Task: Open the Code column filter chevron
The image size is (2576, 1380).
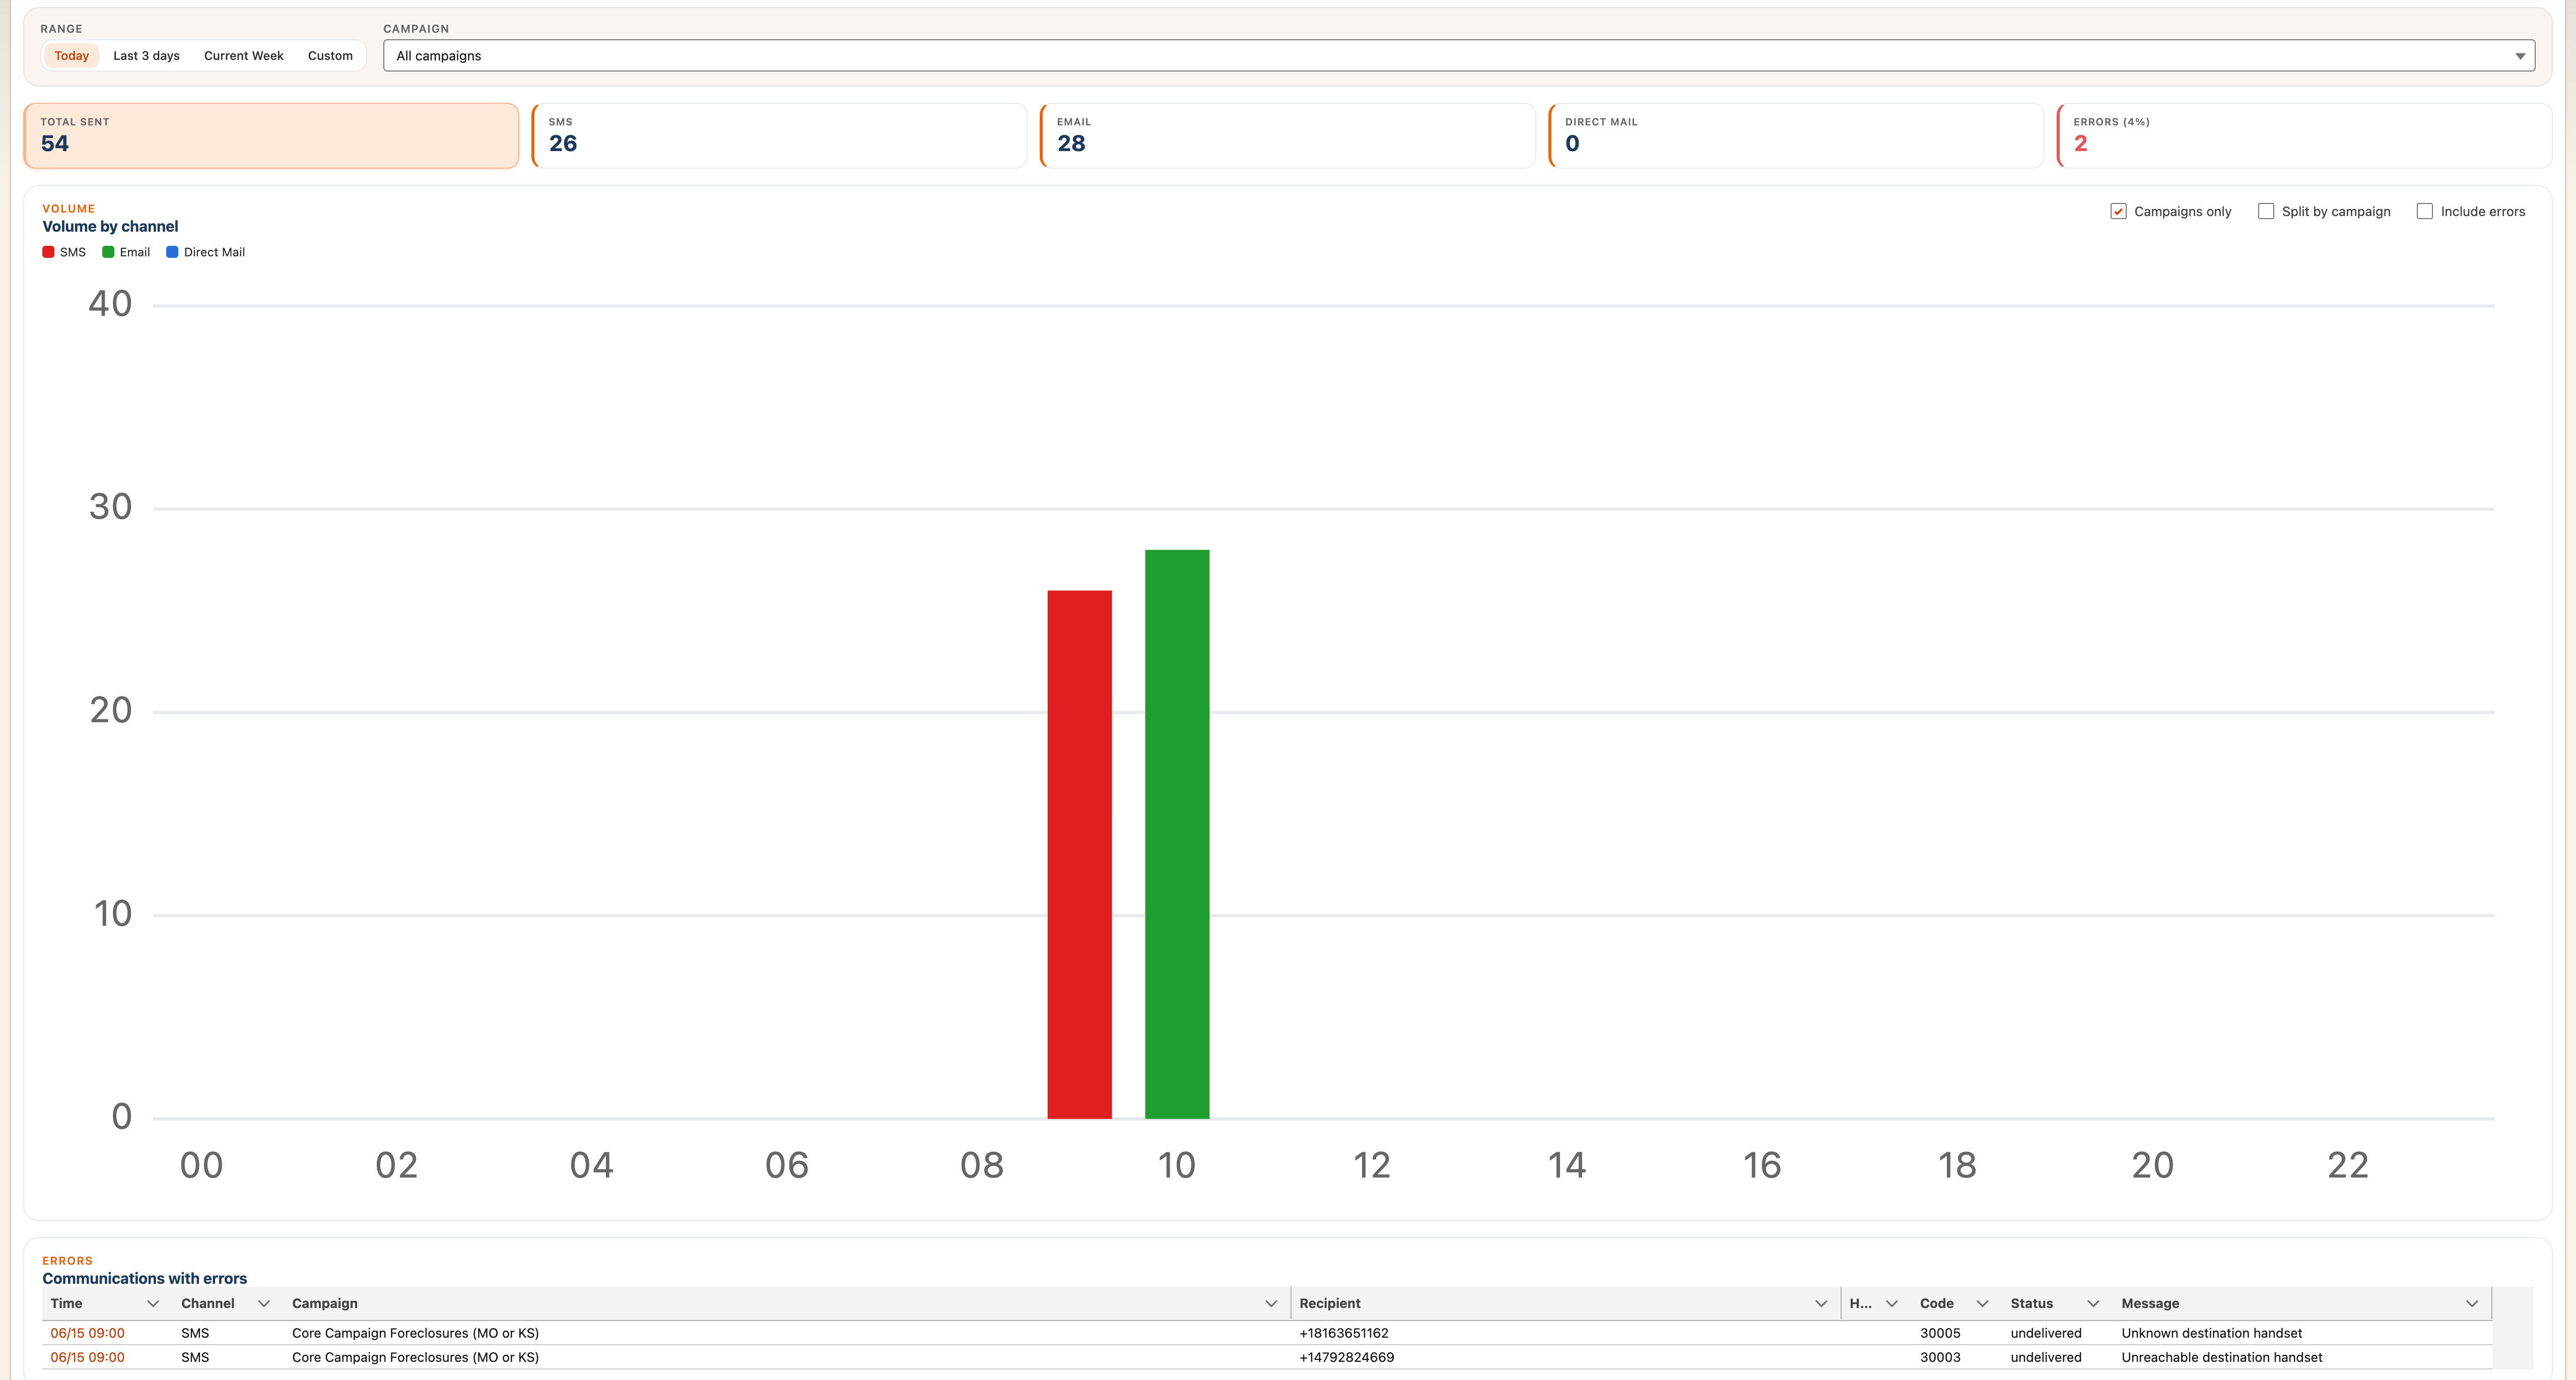Action: pyautogui.click(x=1982, y=1303)
